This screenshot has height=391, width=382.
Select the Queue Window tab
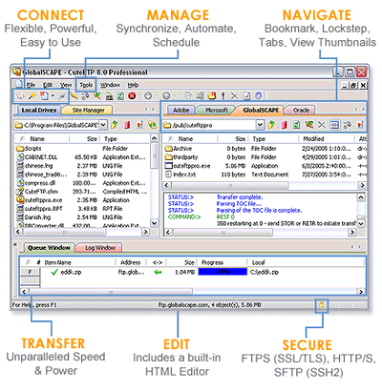coord(49,248)
